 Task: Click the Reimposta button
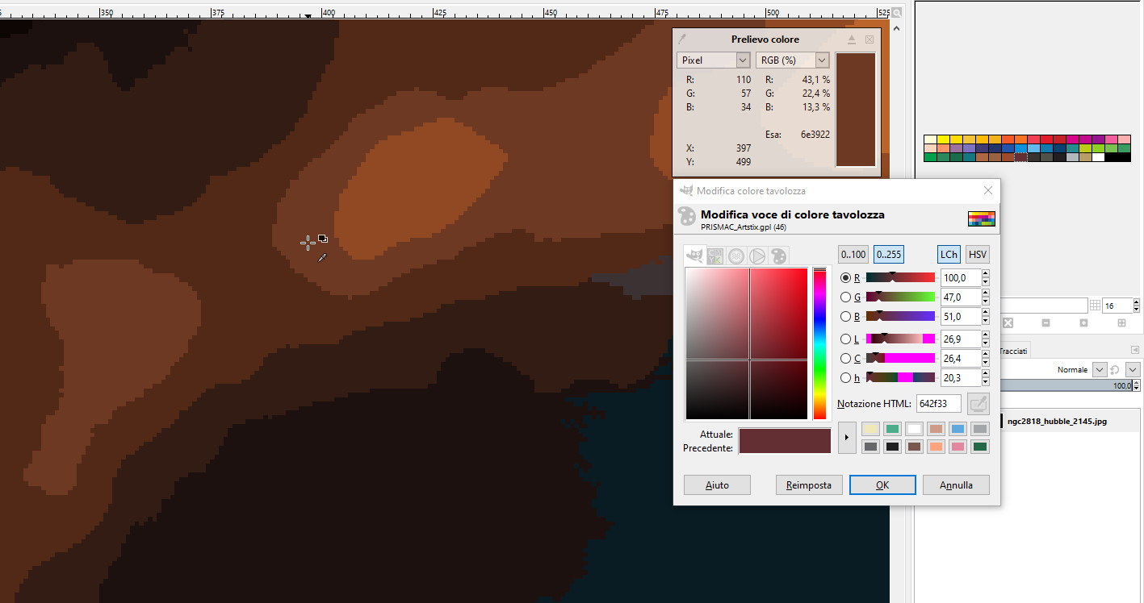[x=809, y=485]
